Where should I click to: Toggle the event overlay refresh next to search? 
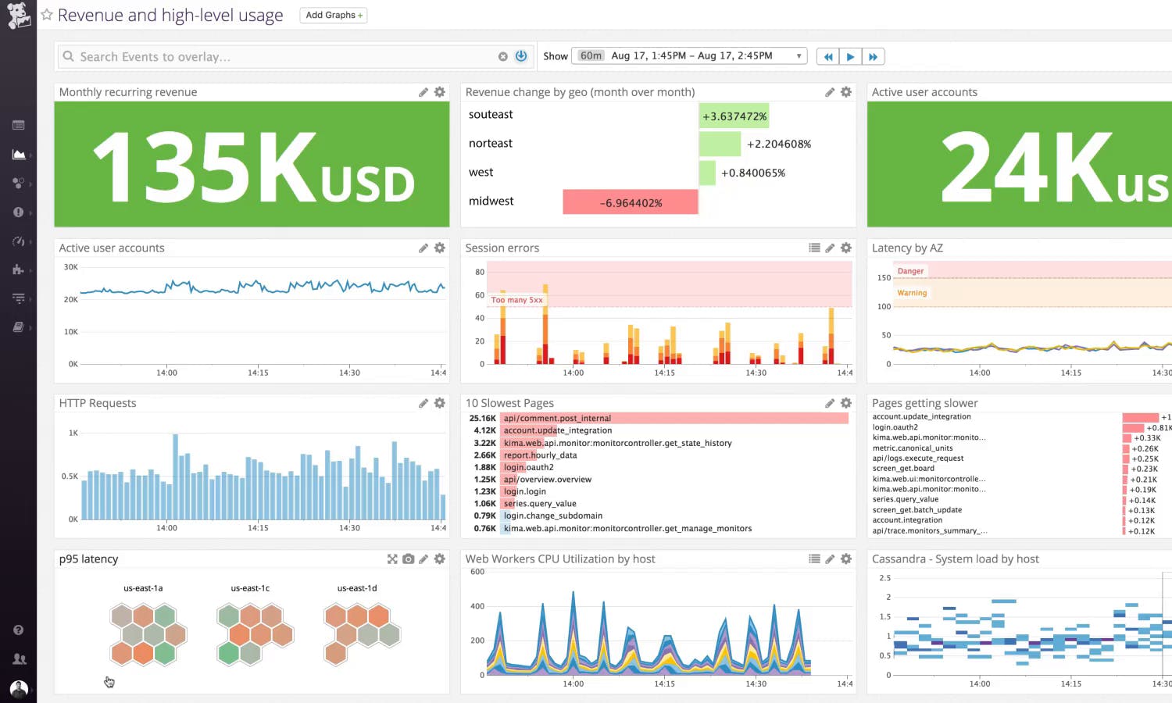pyautogui.click(x=521, y=55)
